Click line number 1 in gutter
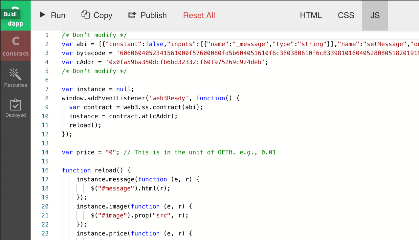419x240 pixels. pyautogui.click(x=47, y=35)
